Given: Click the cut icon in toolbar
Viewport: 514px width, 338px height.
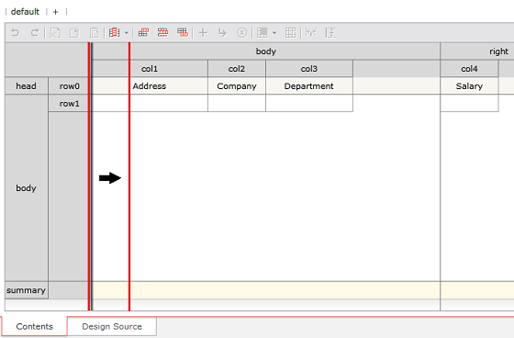Looking at the screenshot, I should click(x=55, y=33).
